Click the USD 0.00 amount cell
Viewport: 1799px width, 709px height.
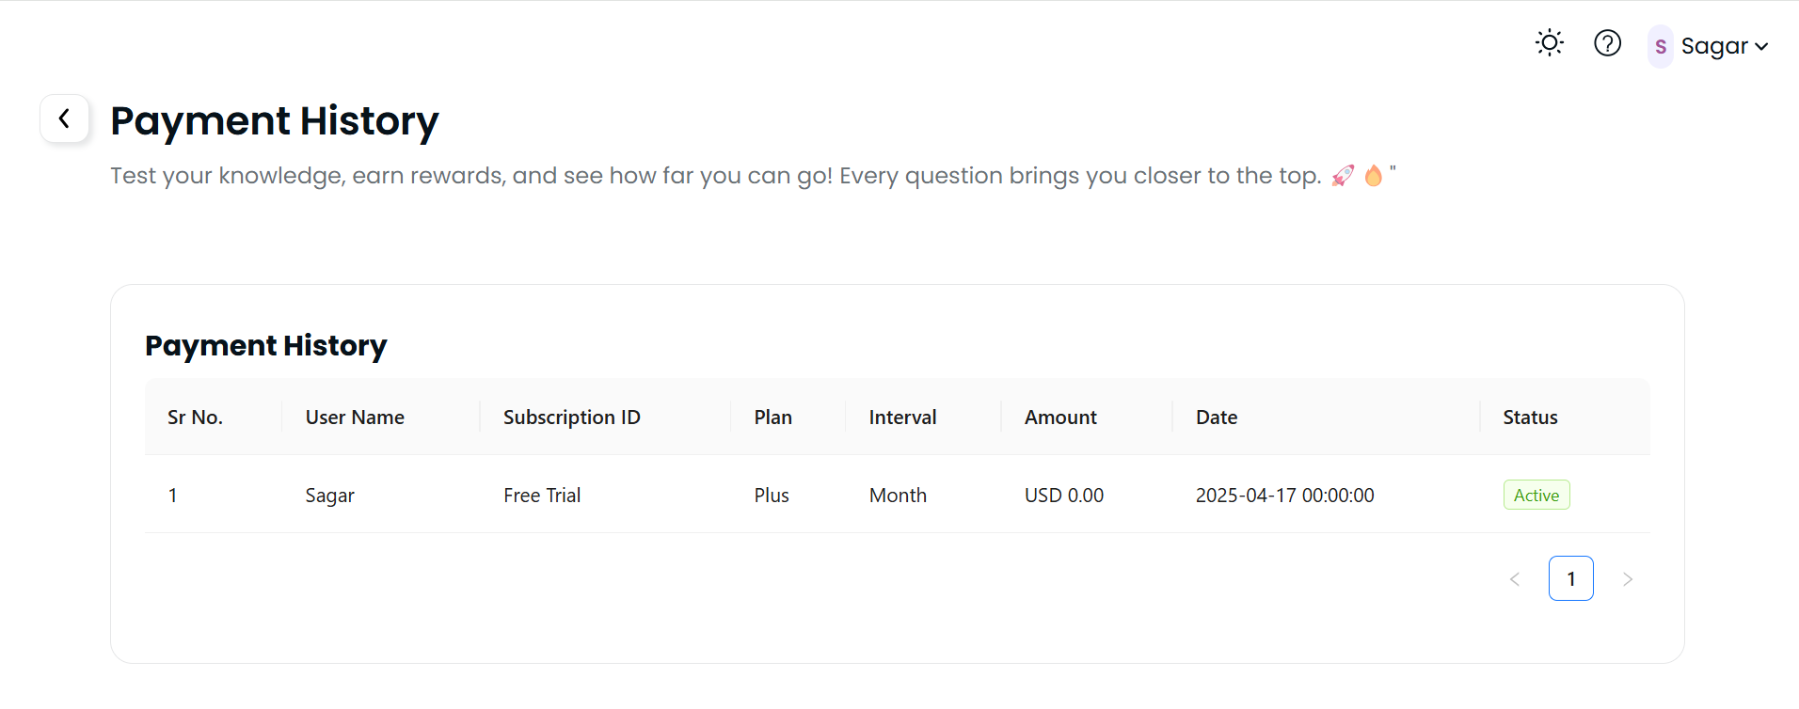1063,496
